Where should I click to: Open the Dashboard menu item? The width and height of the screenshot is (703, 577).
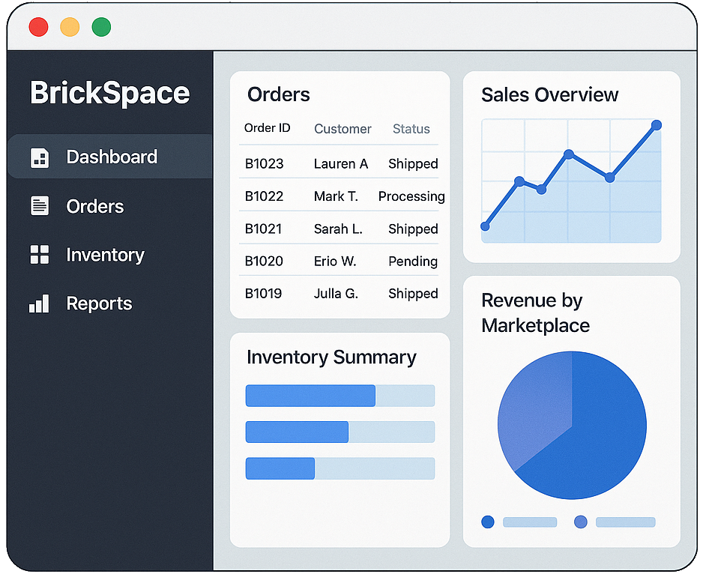click(x=112, y=157)
